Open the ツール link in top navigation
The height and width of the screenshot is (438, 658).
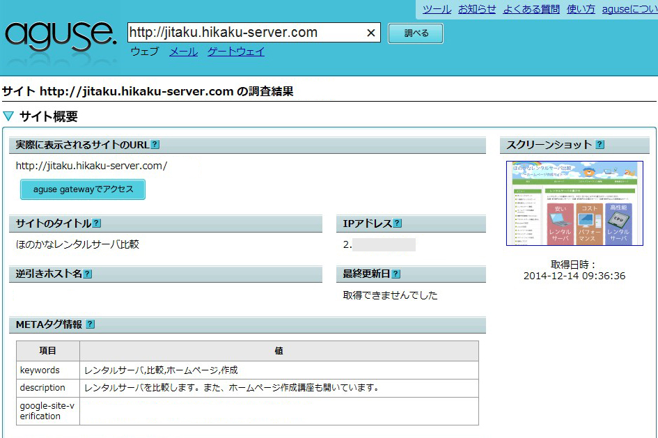pyautogui.click(x=437, y=9)
